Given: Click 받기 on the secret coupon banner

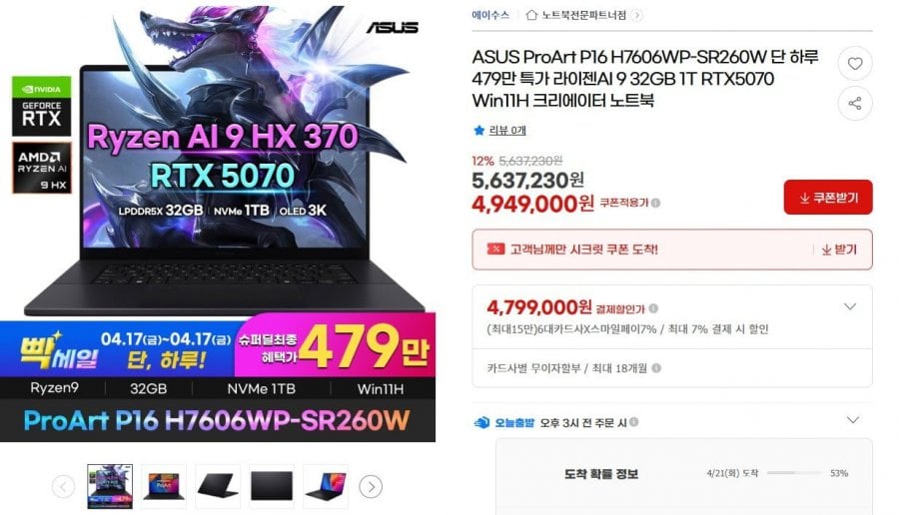Looking at the screenshot, I should 839,250.
